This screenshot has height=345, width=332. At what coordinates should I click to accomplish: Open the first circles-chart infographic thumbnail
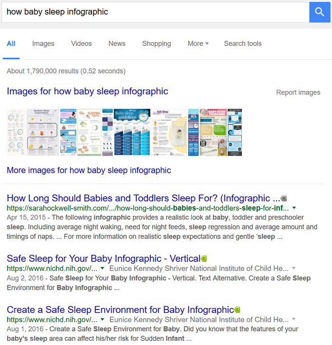point(16,132)
